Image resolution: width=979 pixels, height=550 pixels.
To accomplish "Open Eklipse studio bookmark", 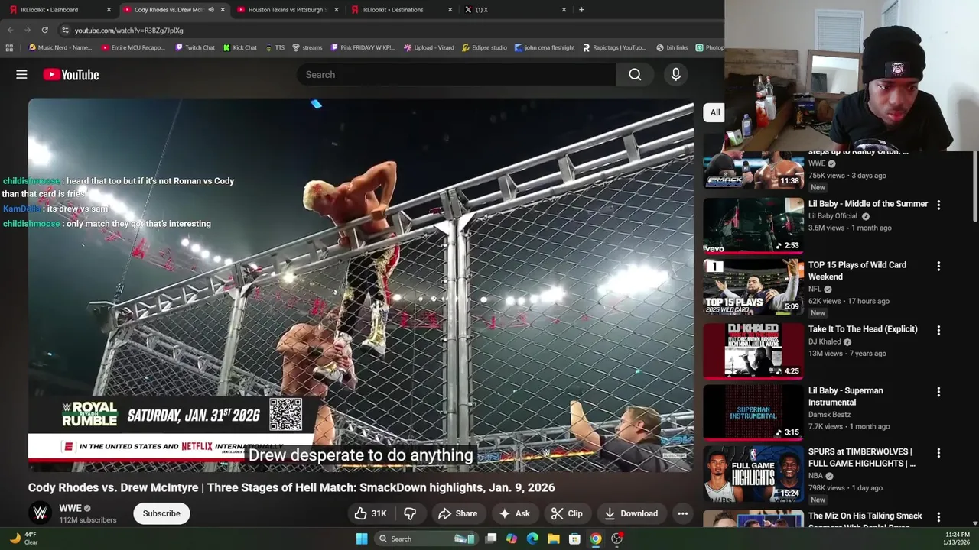I will pyautogui.click(x=484, y=47).
